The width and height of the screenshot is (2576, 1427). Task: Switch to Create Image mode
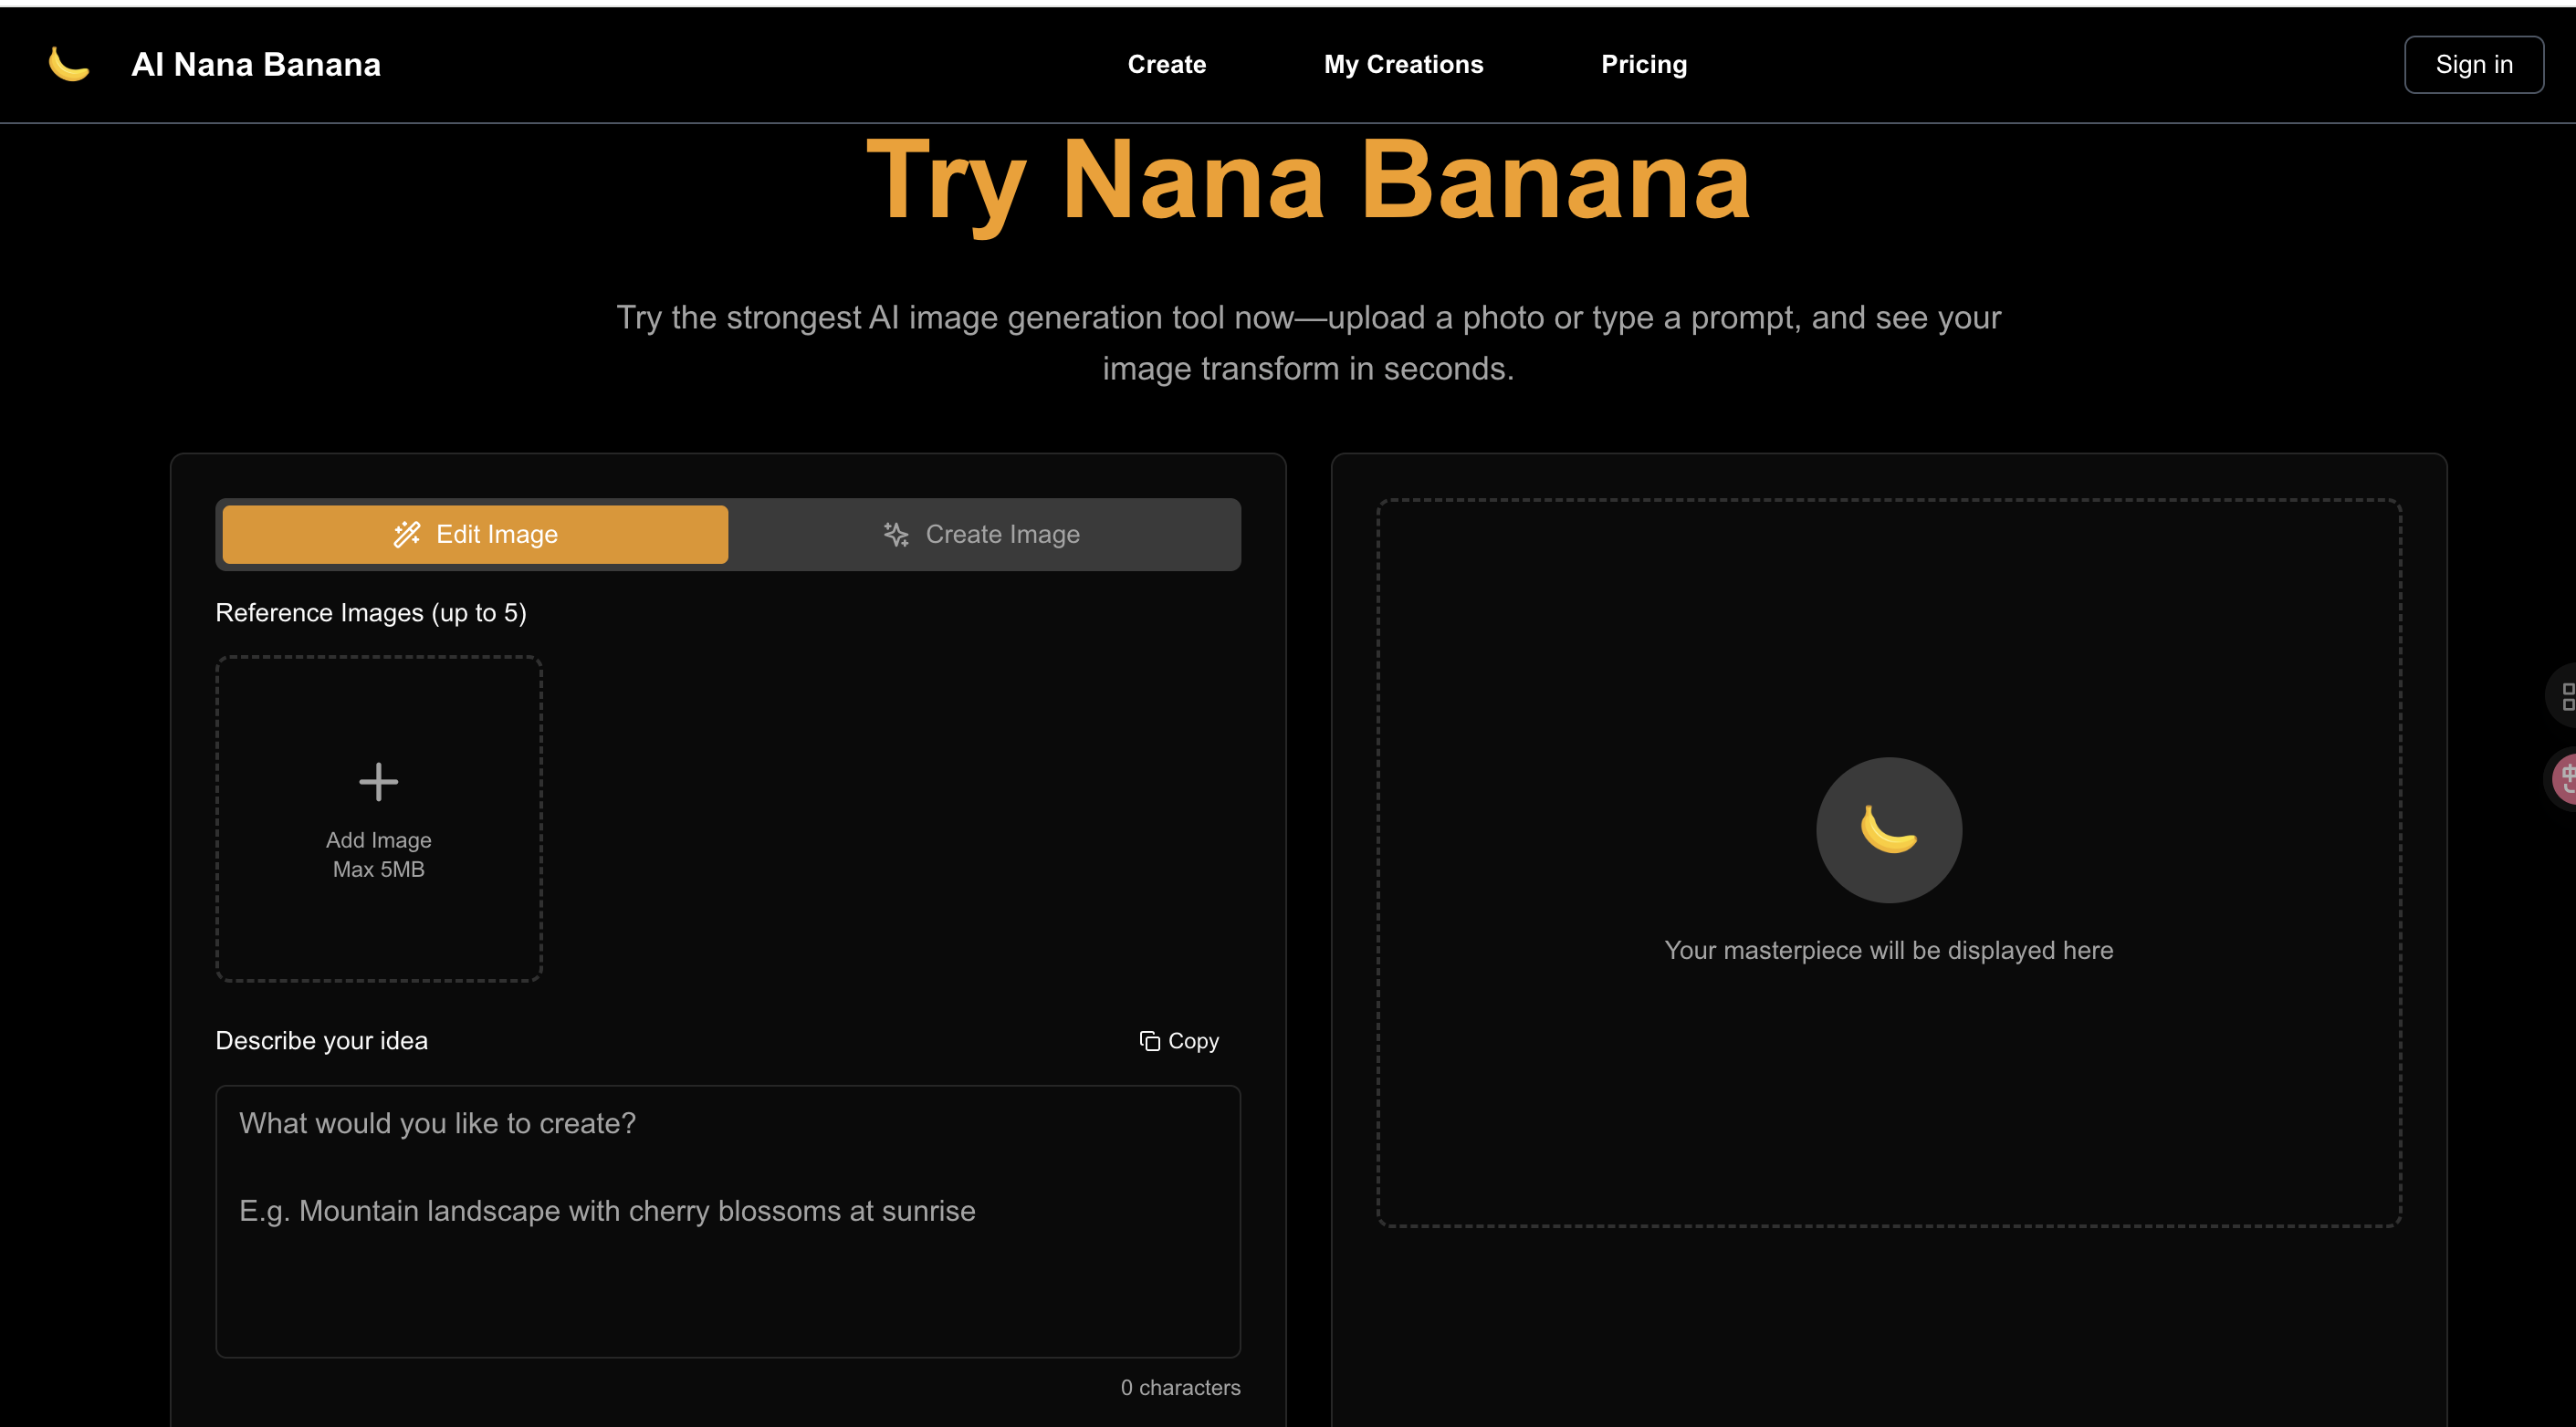[x=984, y=534]
